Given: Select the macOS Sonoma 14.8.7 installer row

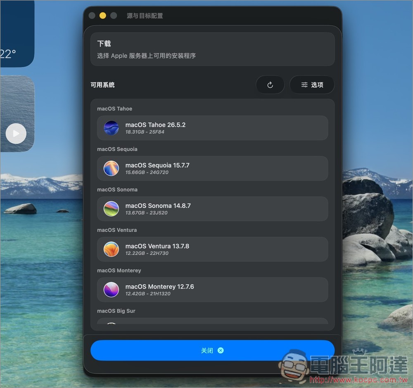Looking at the screenshot, I should pos(212,209).
